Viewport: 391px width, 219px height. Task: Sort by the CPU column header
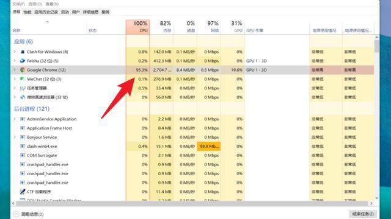tap(137, 27)
